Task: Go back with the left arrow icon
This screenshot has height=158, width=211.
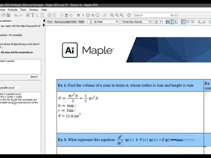Action: point(62,15)
